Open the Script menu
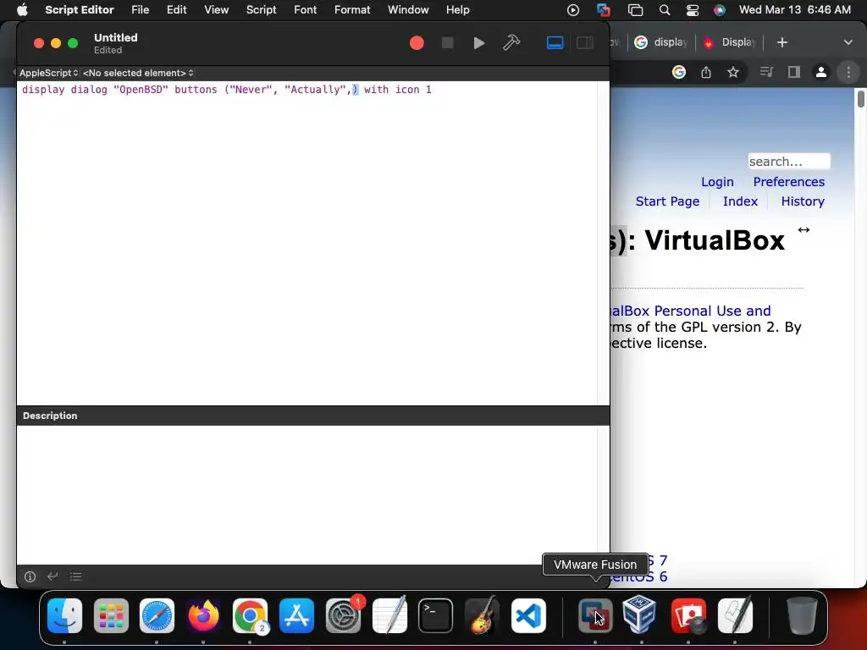Image resolution: width=867 pixels, height=650 pixels. (261, 10)
